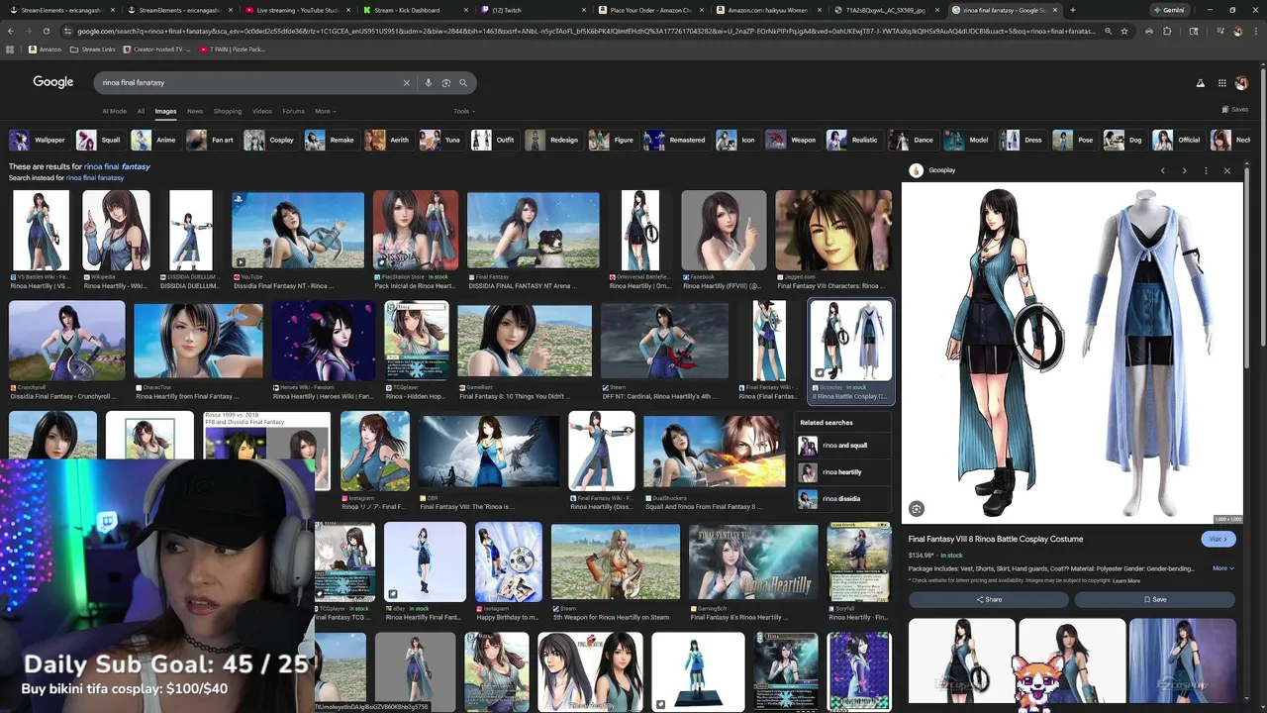Viewport: 1267px width, 713px height.
Task: Expand the Tools dropdown
Action: click(x=463, y=111)
